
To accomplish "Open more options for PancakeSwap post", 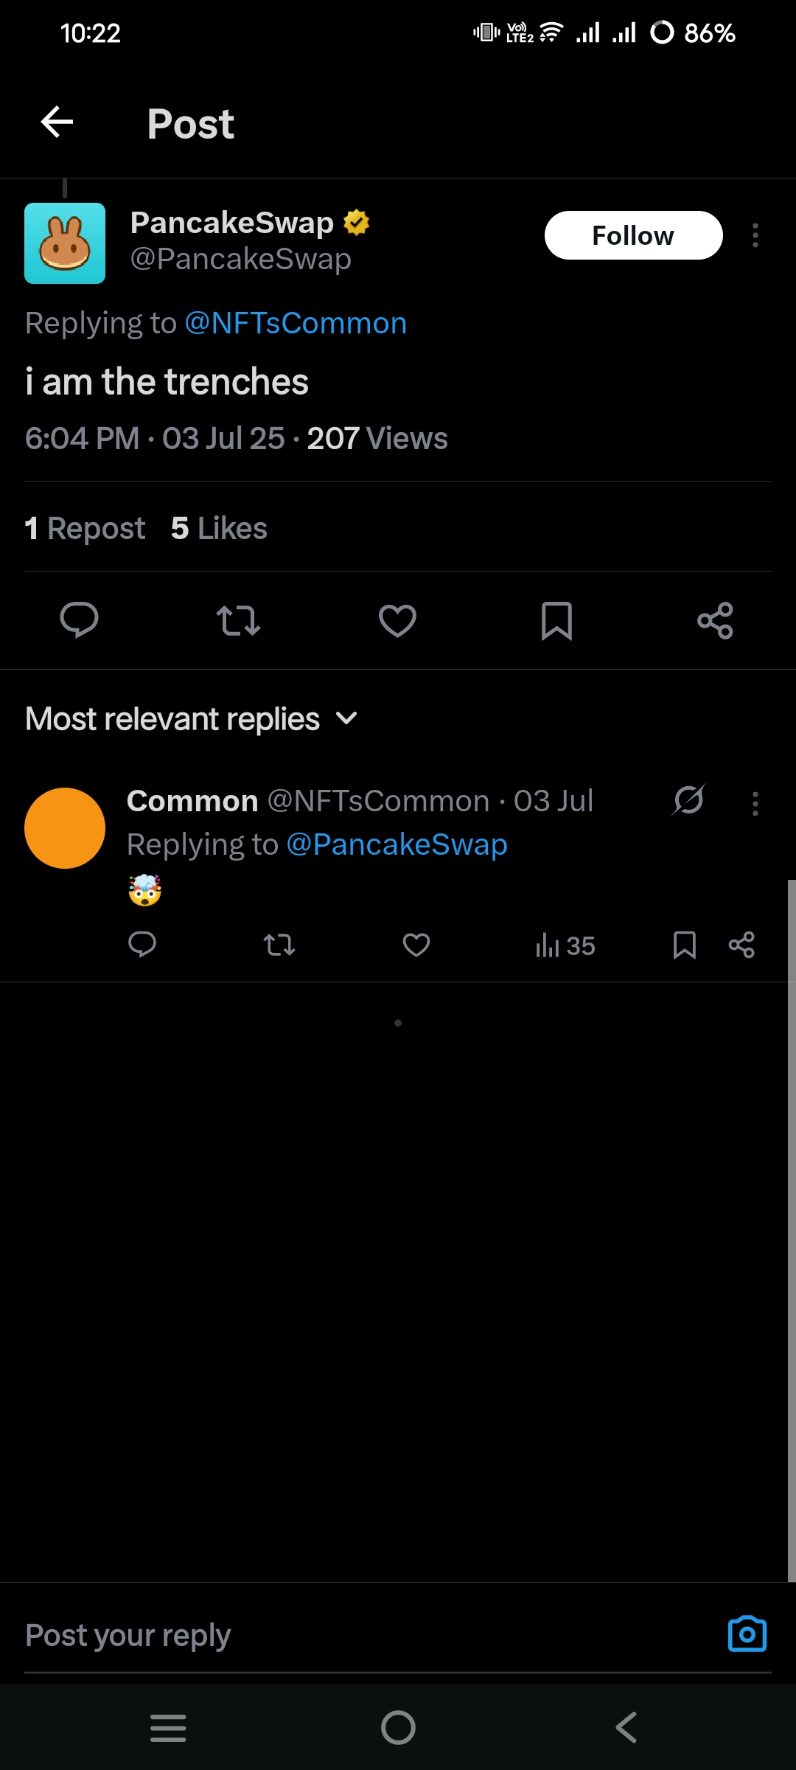I will click(x=755, y=235).
